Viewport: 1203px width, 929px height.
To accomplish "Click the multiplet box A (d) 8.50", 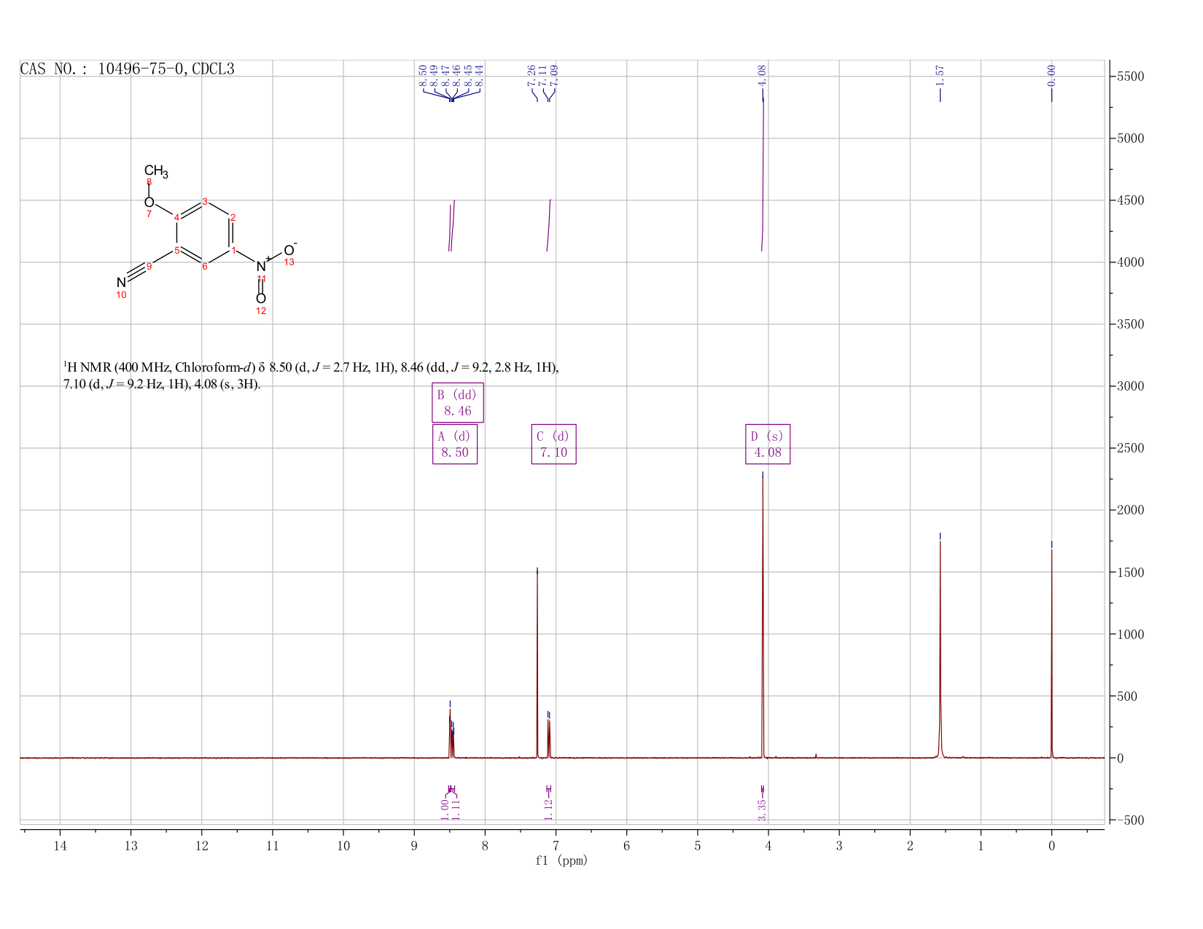I will pyautogui.click(x=455, y=444).
